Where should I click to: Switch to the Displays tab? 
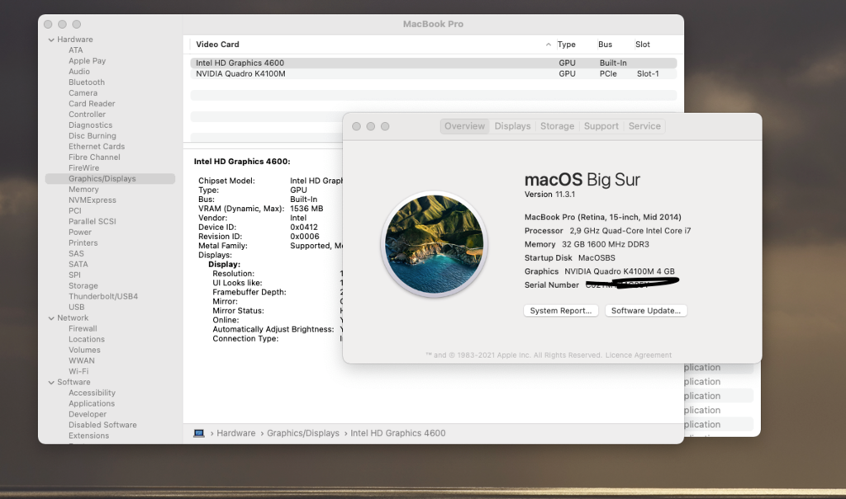click(512, 126)
